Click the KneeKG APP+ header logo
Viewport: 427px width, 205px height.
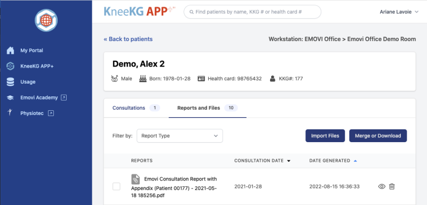[139, 11]
